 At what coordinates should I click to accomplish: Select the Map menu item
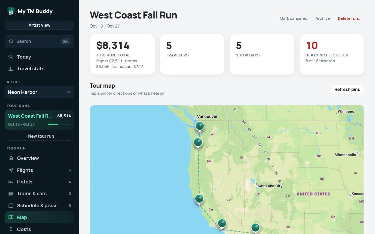pos(39,217)
